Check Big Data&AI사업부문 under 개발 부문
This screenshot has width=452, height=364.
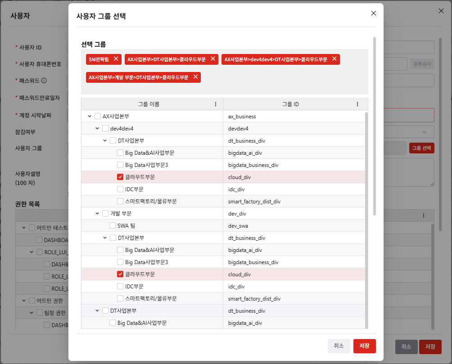[120, 250]
